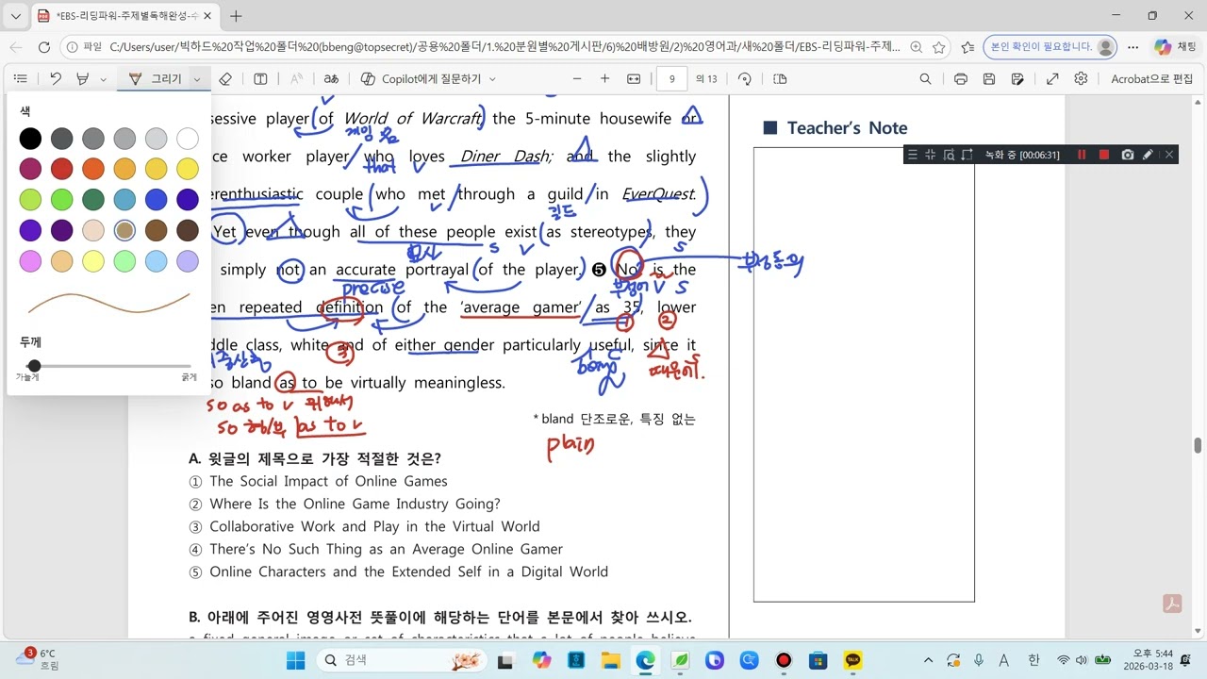The height and width of the screenshot is (679, 1207).
Task: Refresh the browser page
Action: coord(43,47)
